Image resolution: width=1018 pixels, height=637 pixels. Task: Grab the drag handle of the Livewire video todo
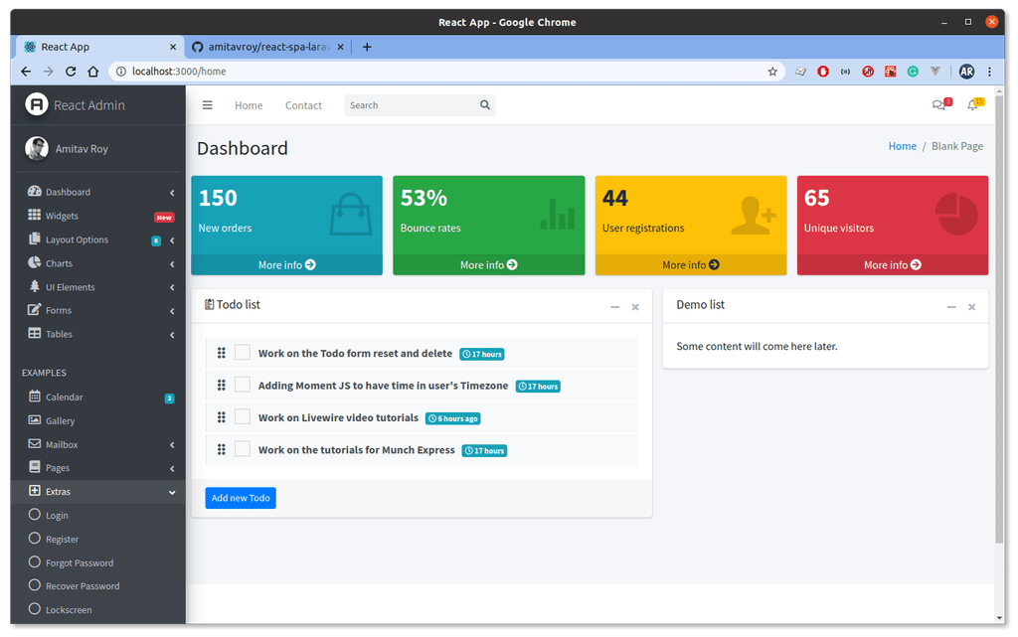click(x=222, y=417)
